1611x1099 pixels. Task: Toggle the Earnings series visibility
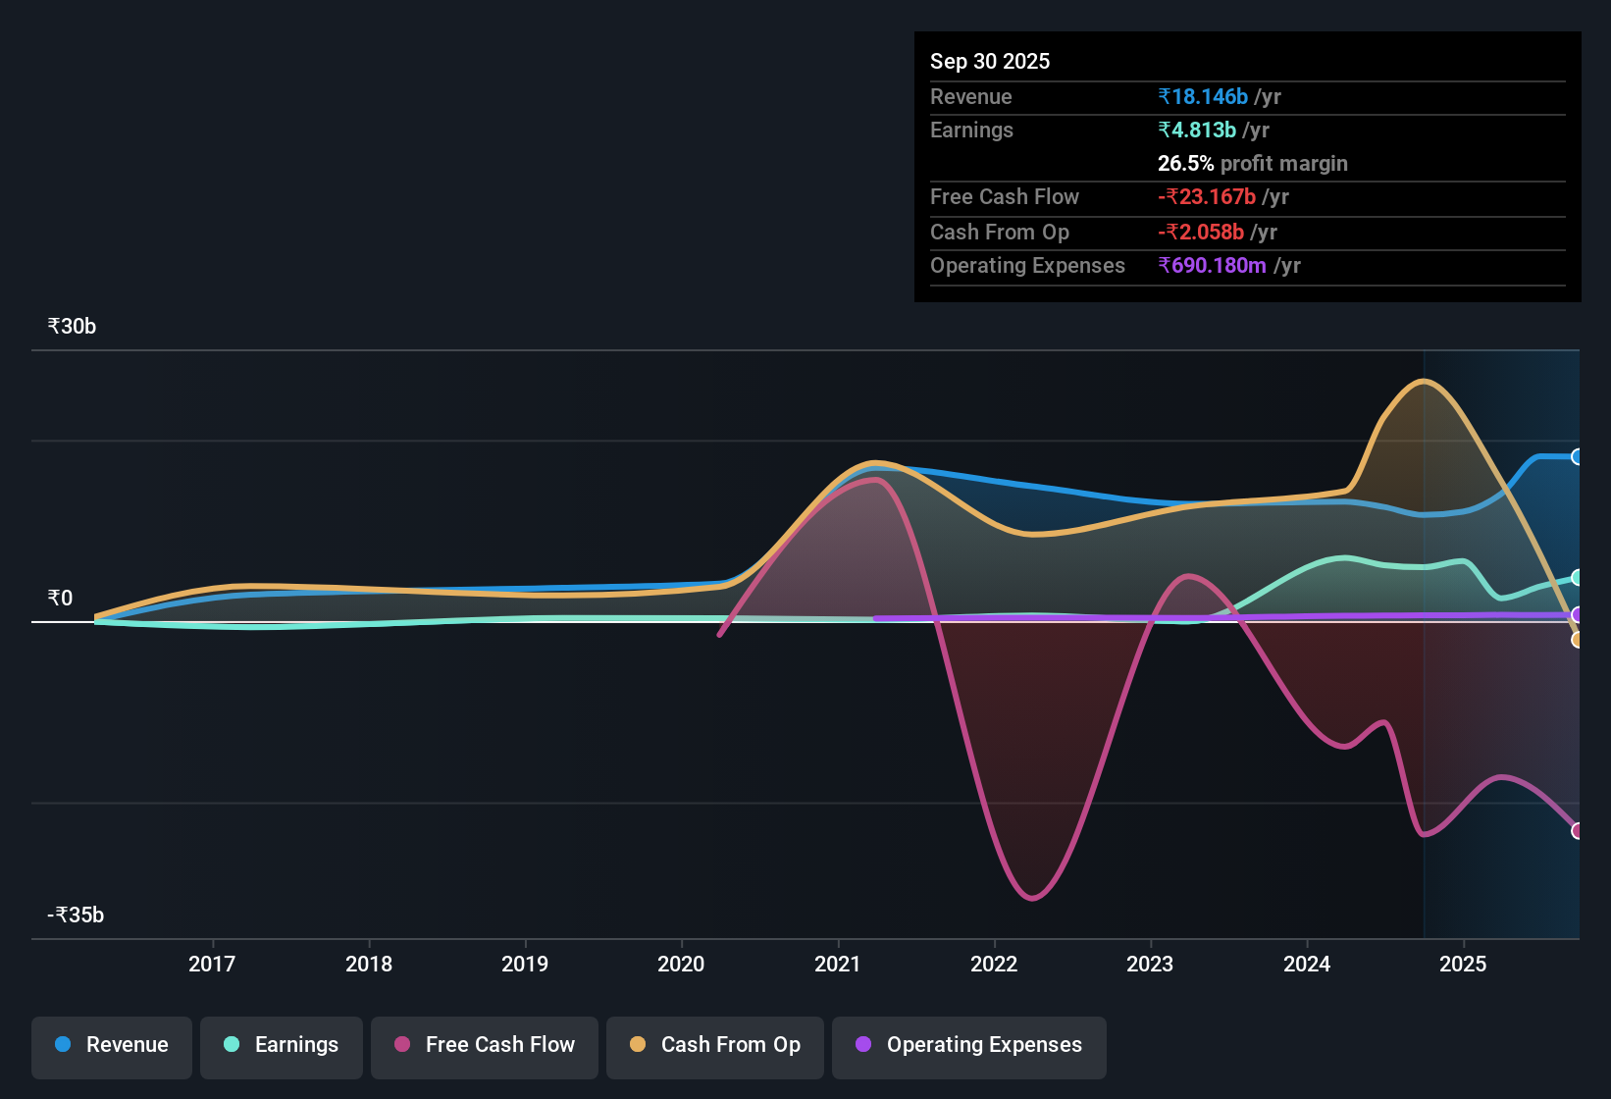point(281,1046)
